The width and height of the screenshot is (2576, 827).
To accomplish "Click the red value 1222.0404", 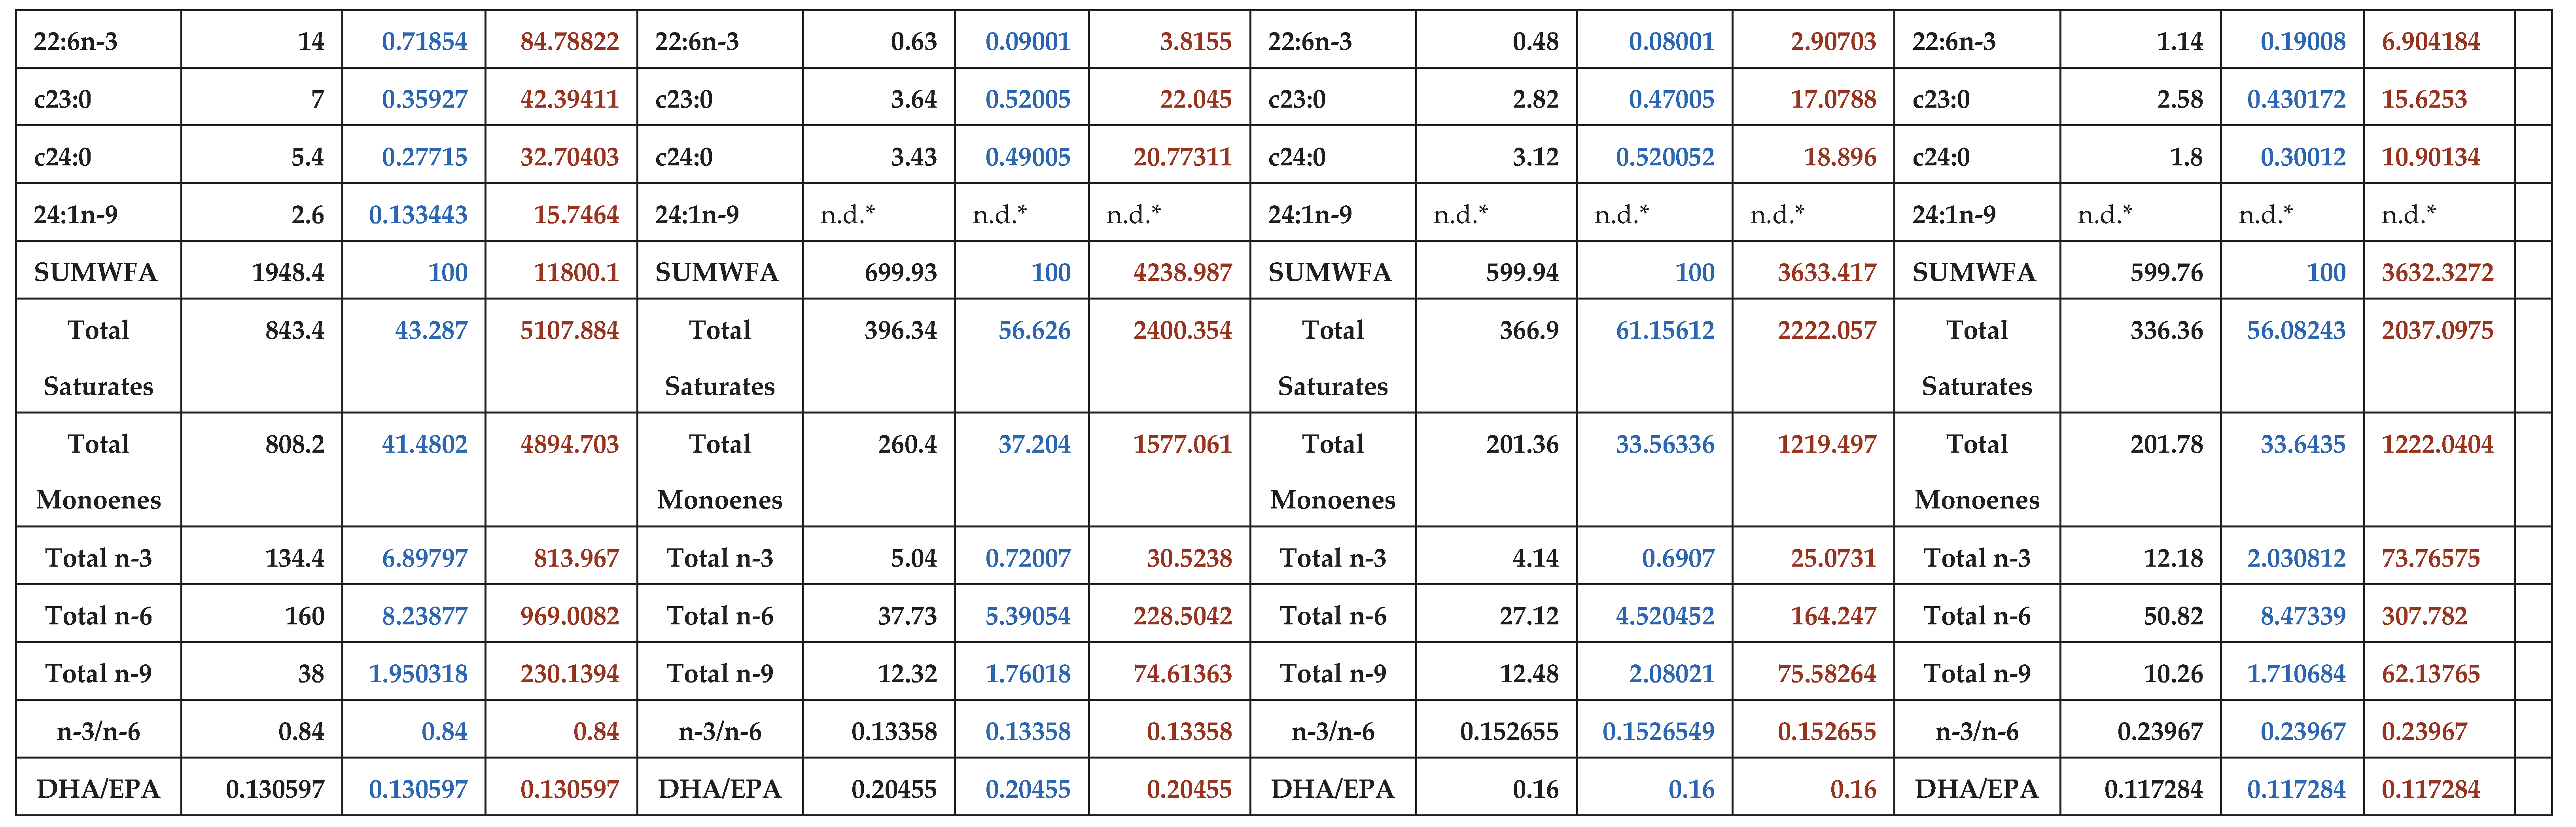I will coord(2437,444).
